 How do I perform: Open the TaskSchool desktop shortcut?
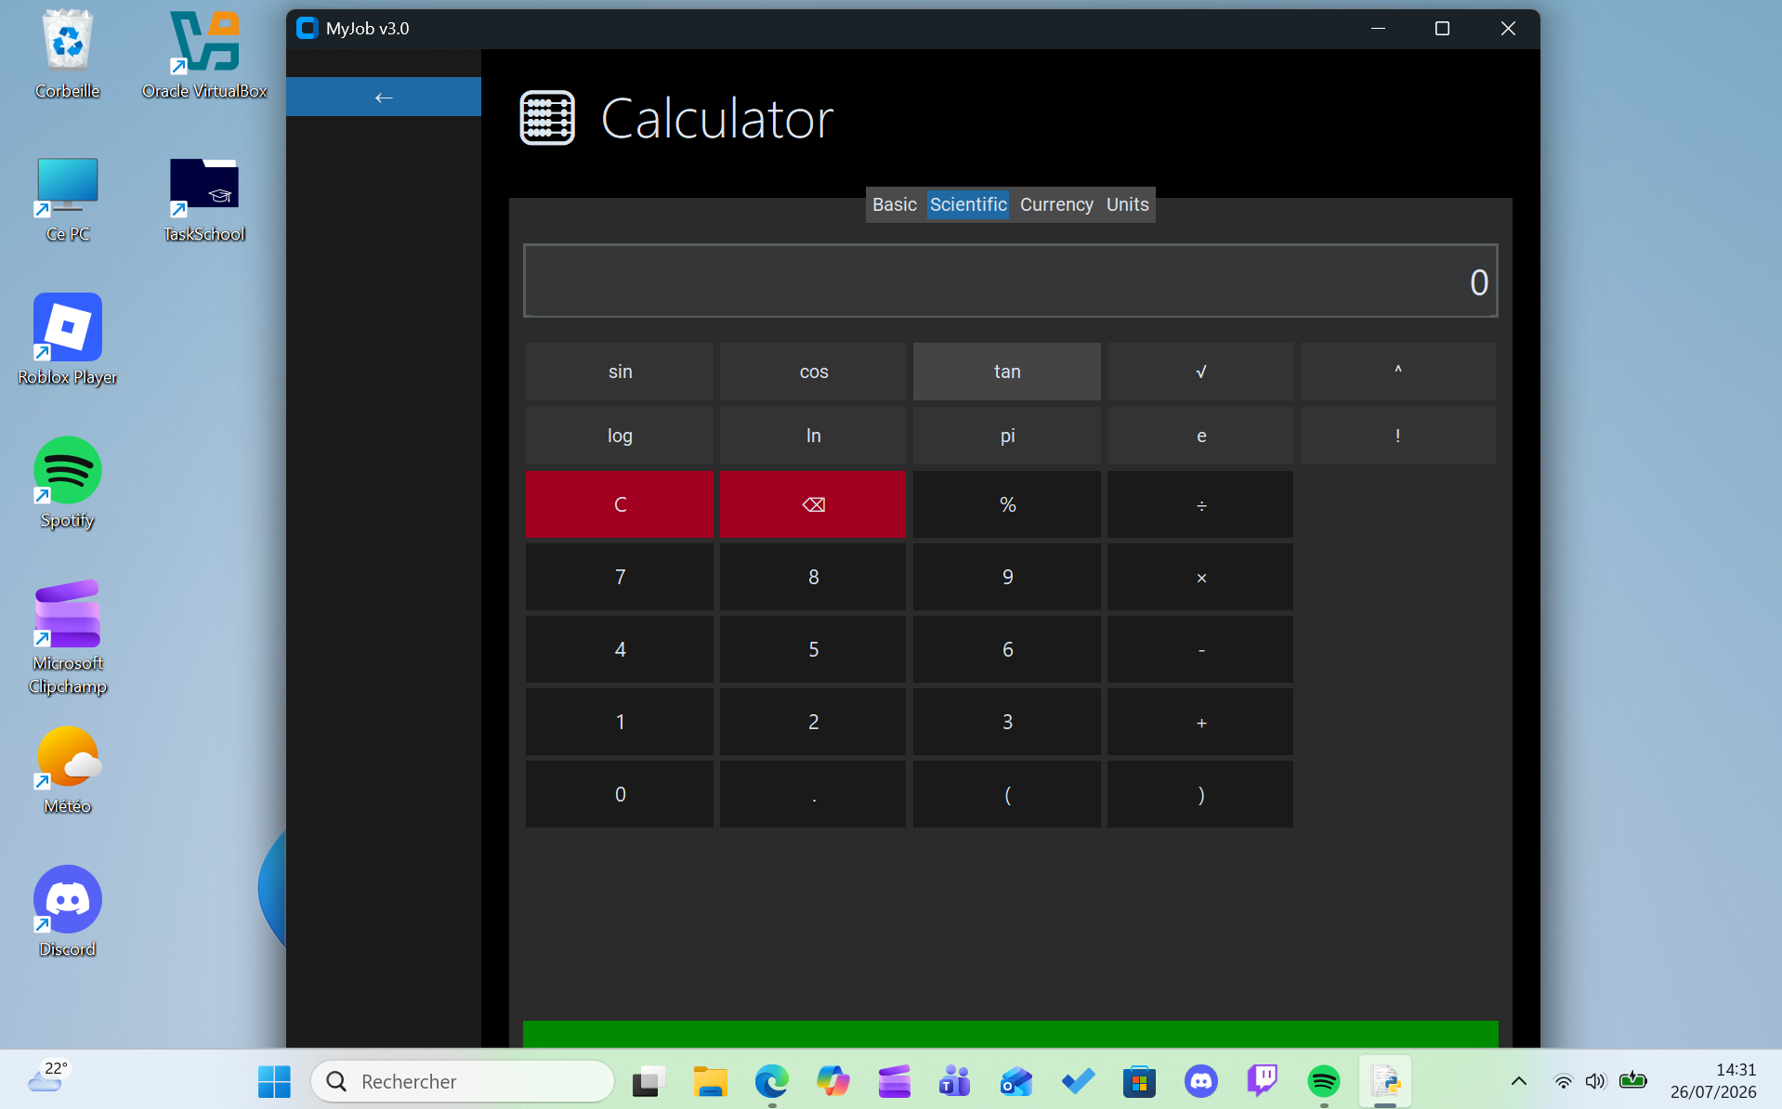point(204,198)
